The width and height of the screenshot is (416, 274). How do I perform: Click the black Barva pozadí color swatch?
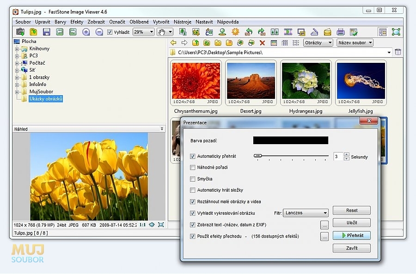(291, 140)
